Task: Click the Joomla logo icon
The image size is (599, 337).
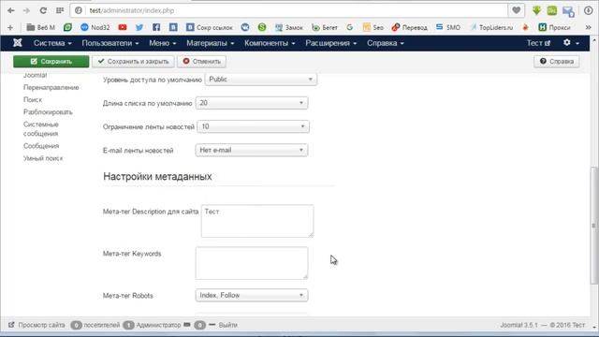Action: tap(18, 43)
